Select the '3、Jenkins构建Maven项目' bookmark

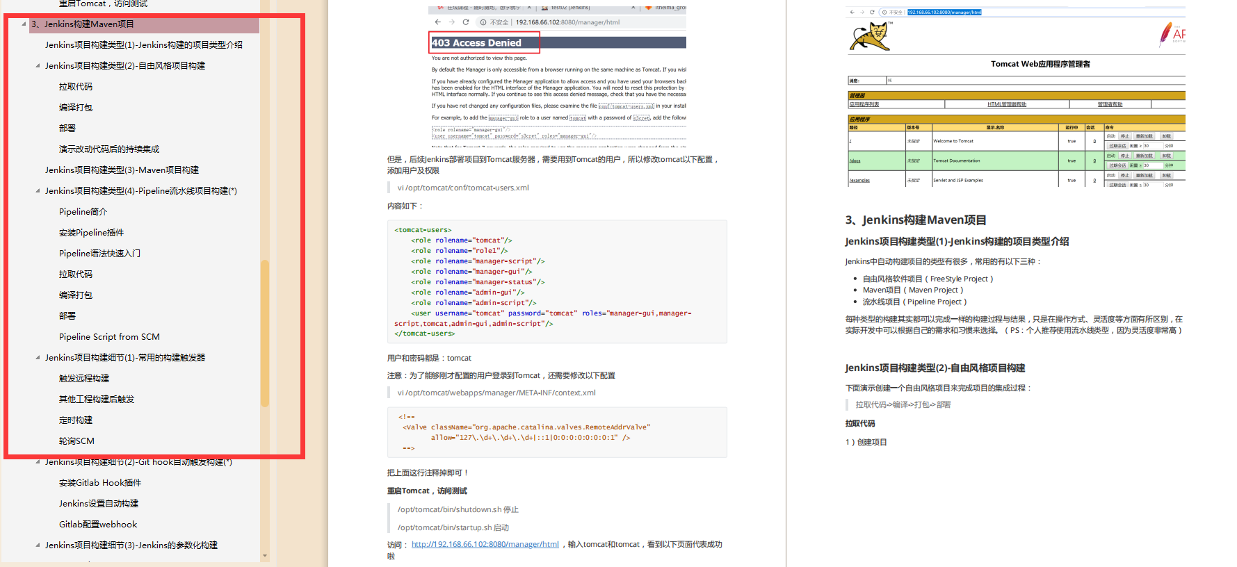pos(83,24)
